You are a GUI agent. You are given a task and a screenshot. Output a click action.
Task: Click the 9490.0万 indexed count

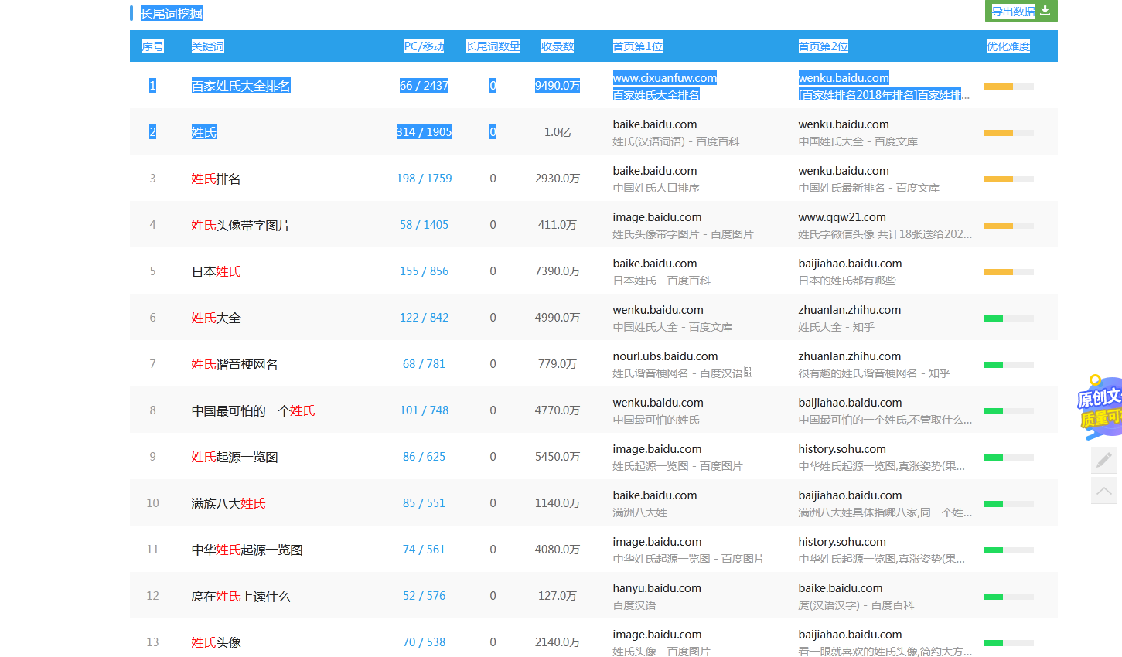pyautogui.click(x=558, y=86)
